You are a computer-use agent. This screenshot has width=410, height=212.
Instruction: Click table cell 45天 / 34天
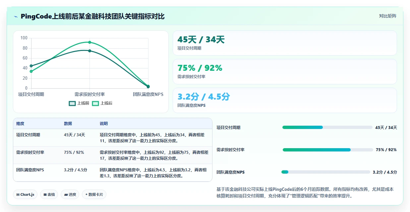click(x=75, y=135)
